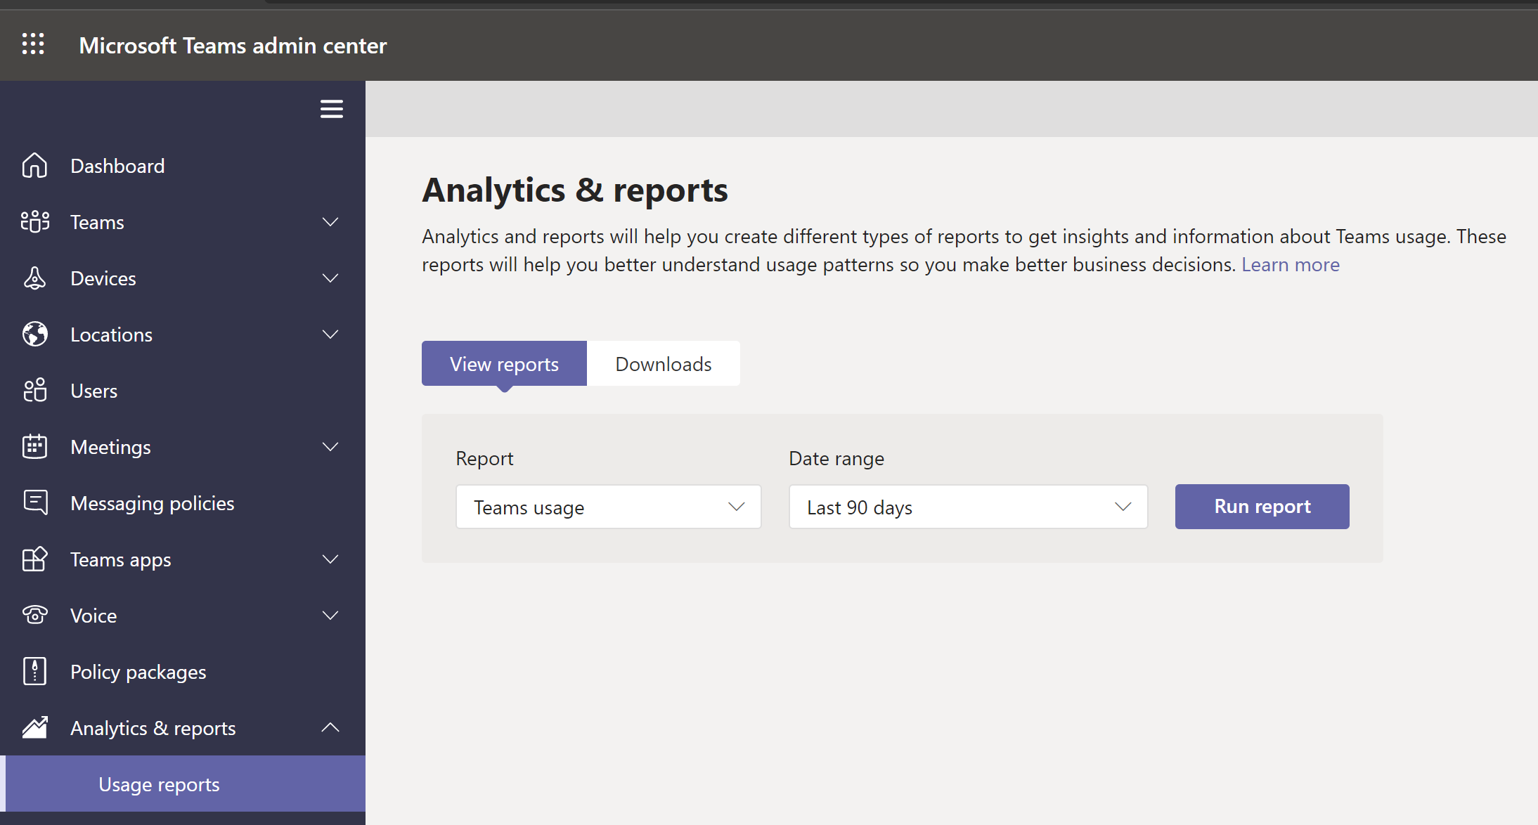Expand the Teams apps section

point(330,559)
